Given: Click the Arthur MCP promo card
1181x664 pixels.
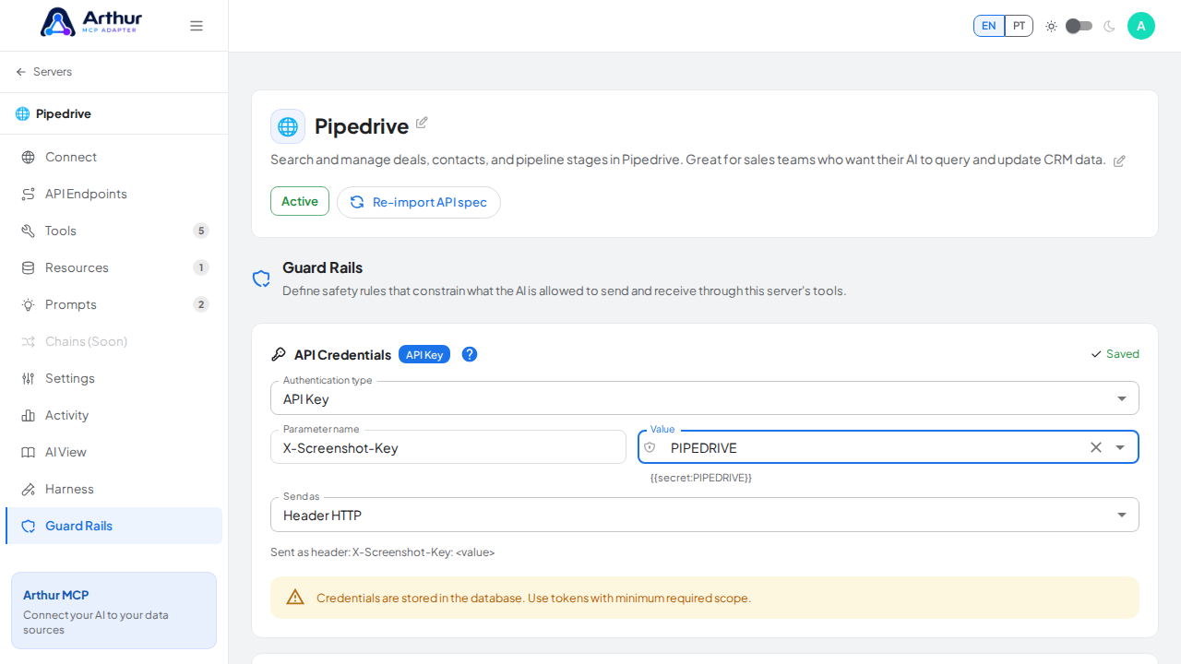Looking at the screenshot, I should (113, 611).
